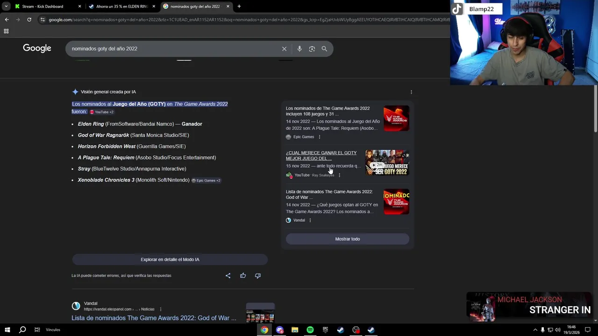Open the notifications center icon
The height and width of the screenshot is (336, 598).
point(588,330)
